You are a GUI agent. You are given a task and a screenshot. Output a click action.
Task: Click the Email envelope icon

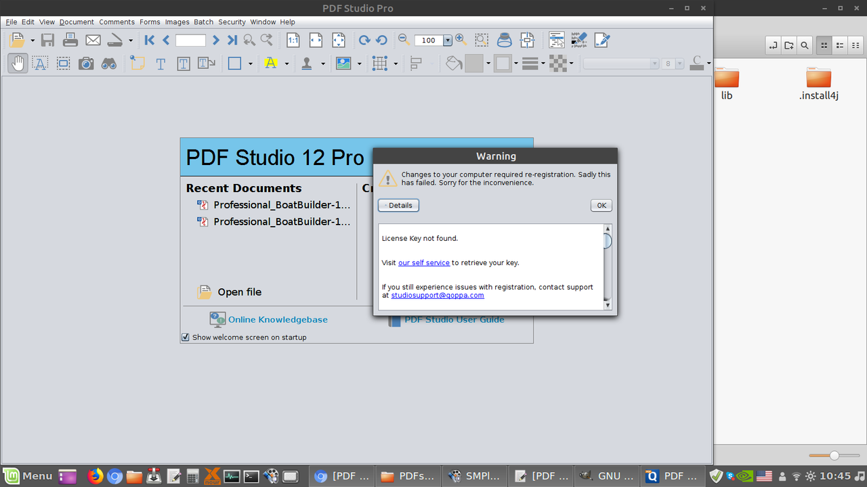(93, 40)
